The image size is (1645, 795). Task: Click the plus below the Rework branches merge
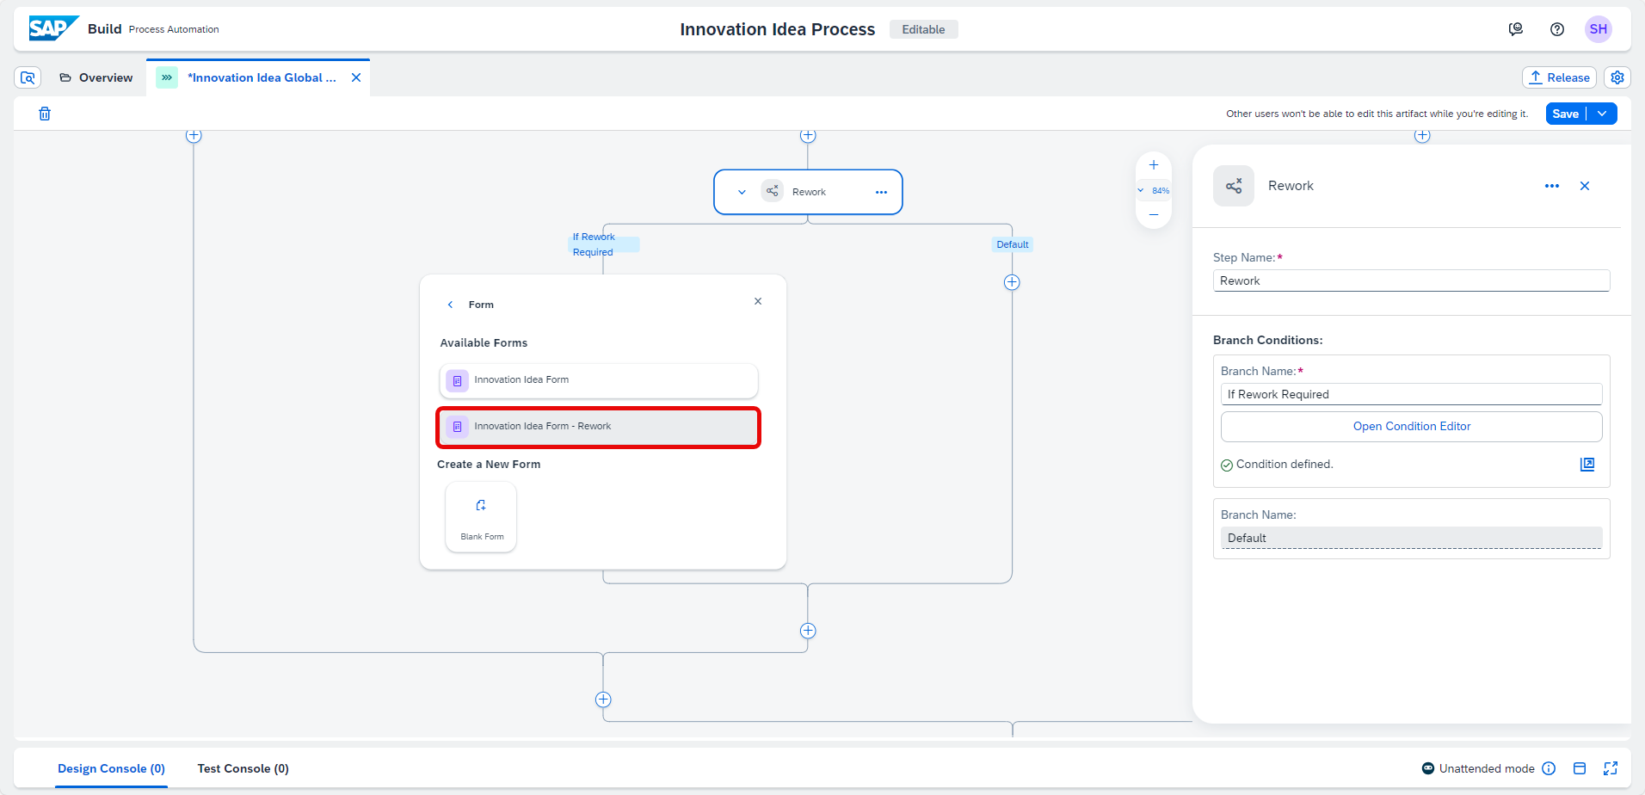pyautogui.click(x=808, y=631)
